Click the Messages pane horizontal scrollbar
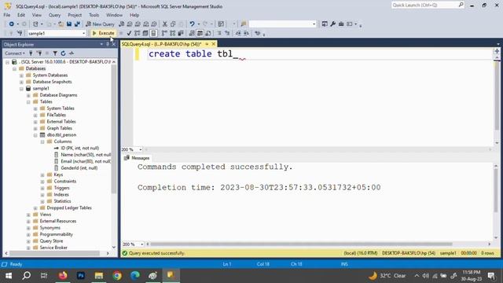Viewport: 503px width, 283px height. click(x=301, y=244)
